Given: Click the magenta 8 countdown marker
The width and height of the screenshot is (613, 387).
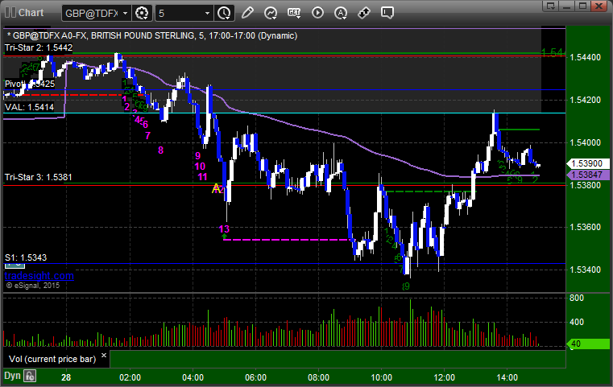Looking at the screenshot, I should pos(160,150).
